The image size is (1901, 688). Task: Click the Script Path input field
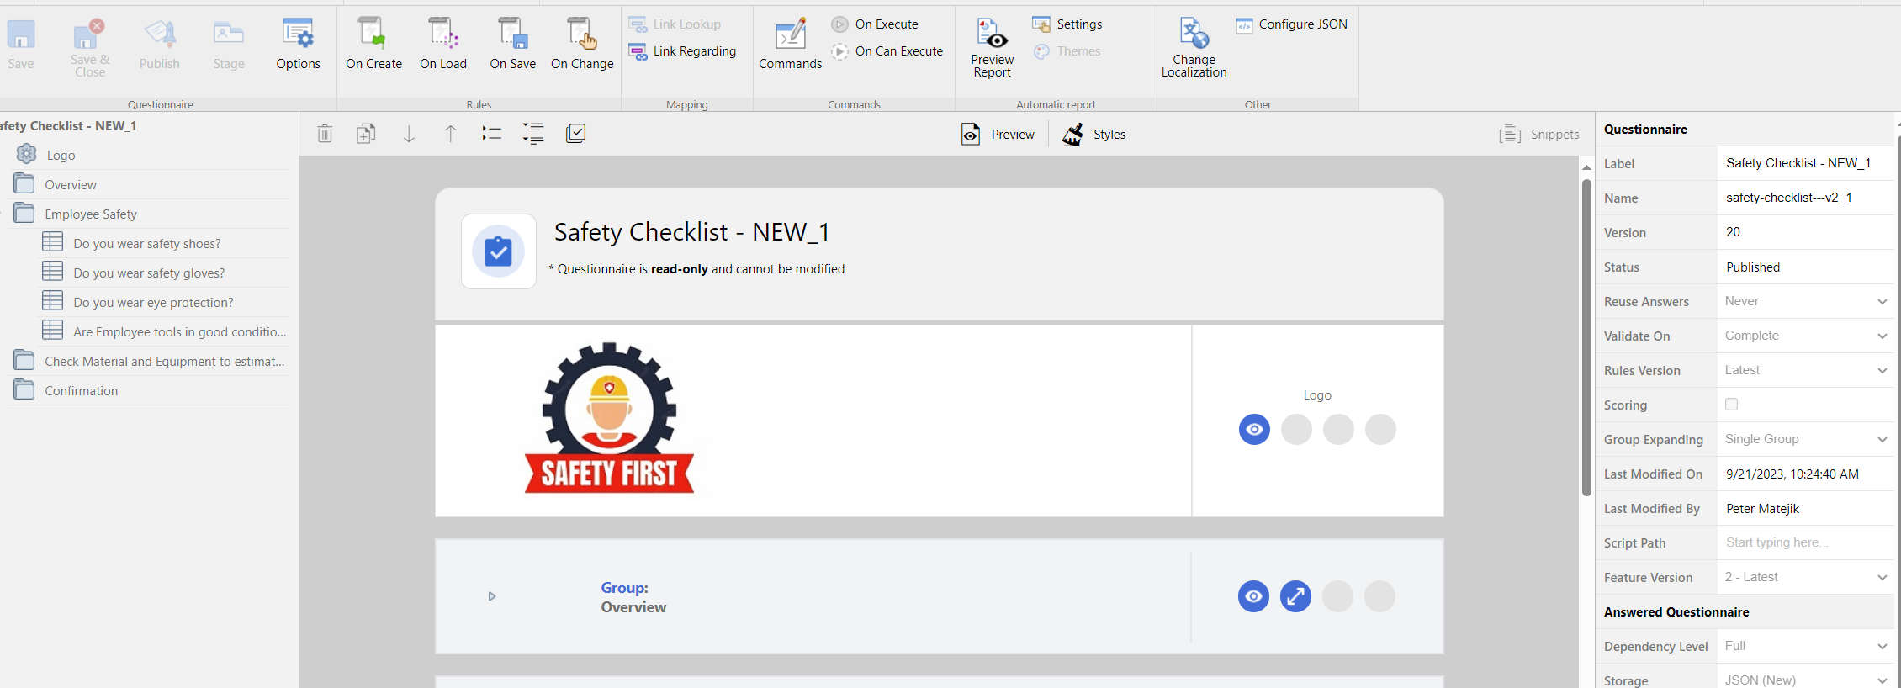coord(1805,543)
